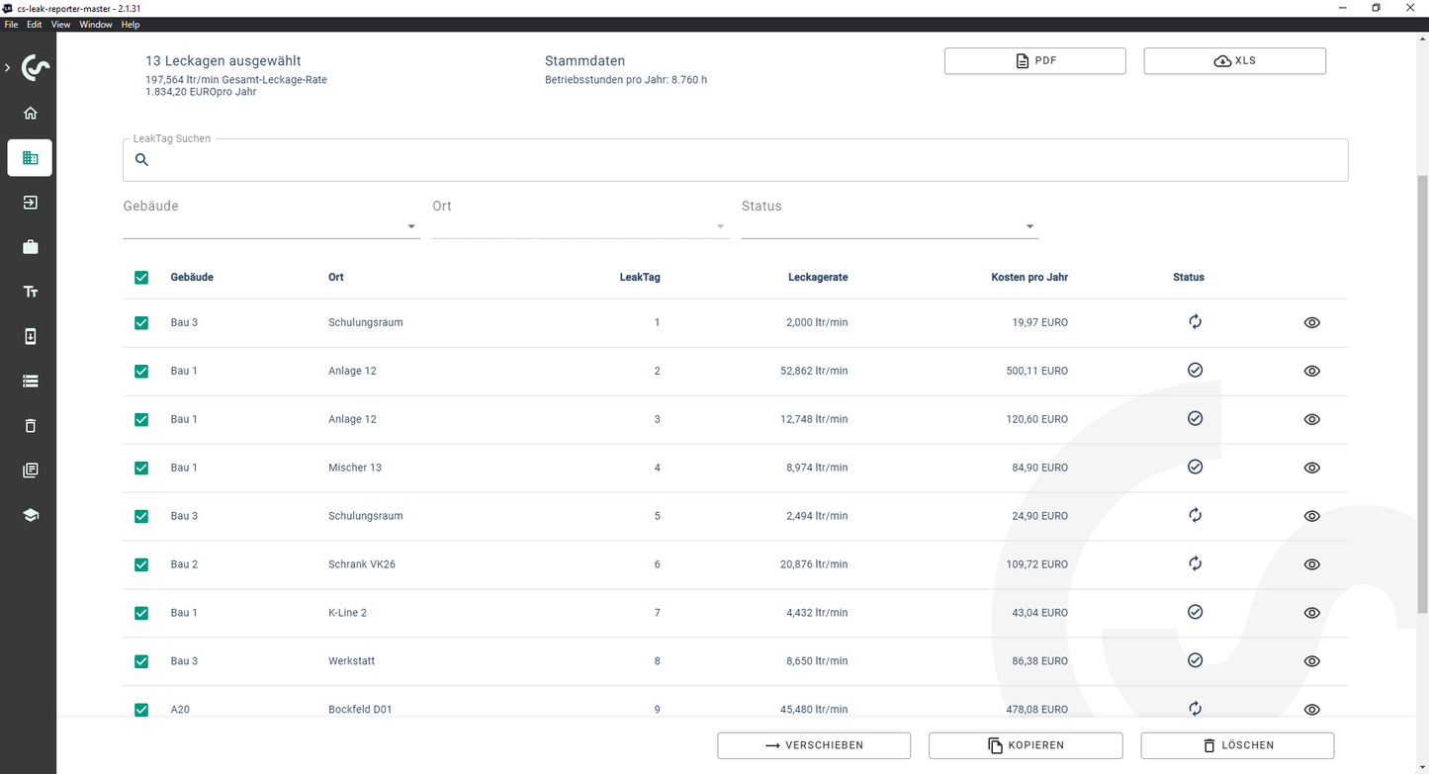View details via eye icon for Werkstatt
Screen dimensions: 1429x774
[x=1311, y=661]
